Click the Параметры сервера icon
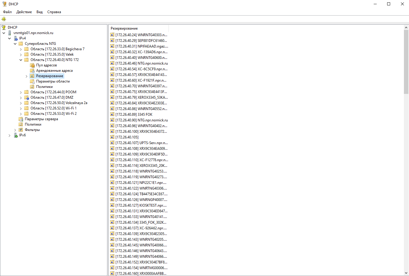The width and height of the screenshot is (409, 276). (x=21, y=119)
